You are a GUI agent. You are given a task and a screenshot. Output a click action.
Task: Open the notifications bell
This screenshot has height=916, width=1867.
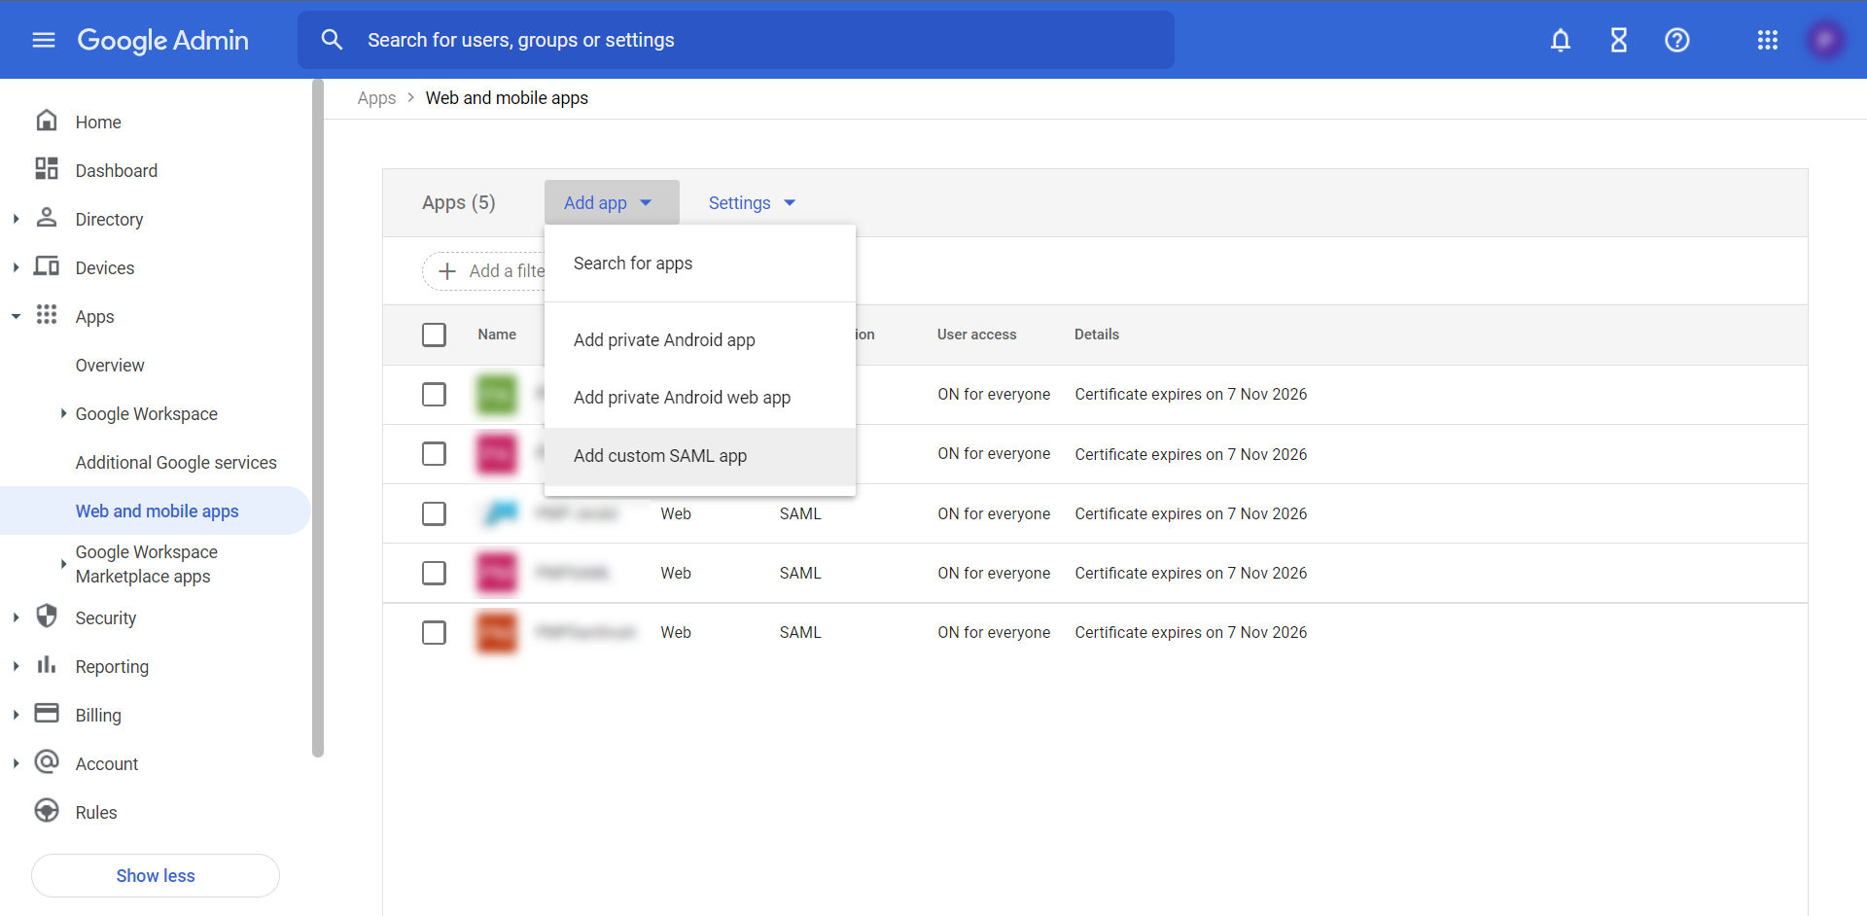click(1560, 40)
